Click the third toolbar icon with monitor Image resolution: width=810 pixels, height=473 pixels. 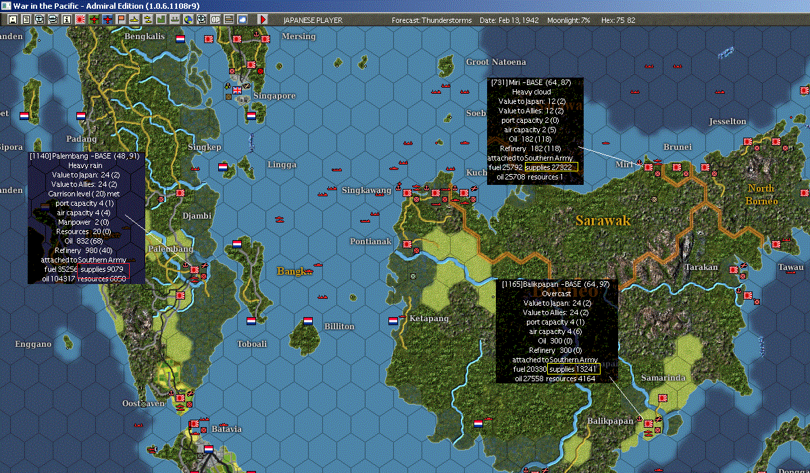click(40, 20)
